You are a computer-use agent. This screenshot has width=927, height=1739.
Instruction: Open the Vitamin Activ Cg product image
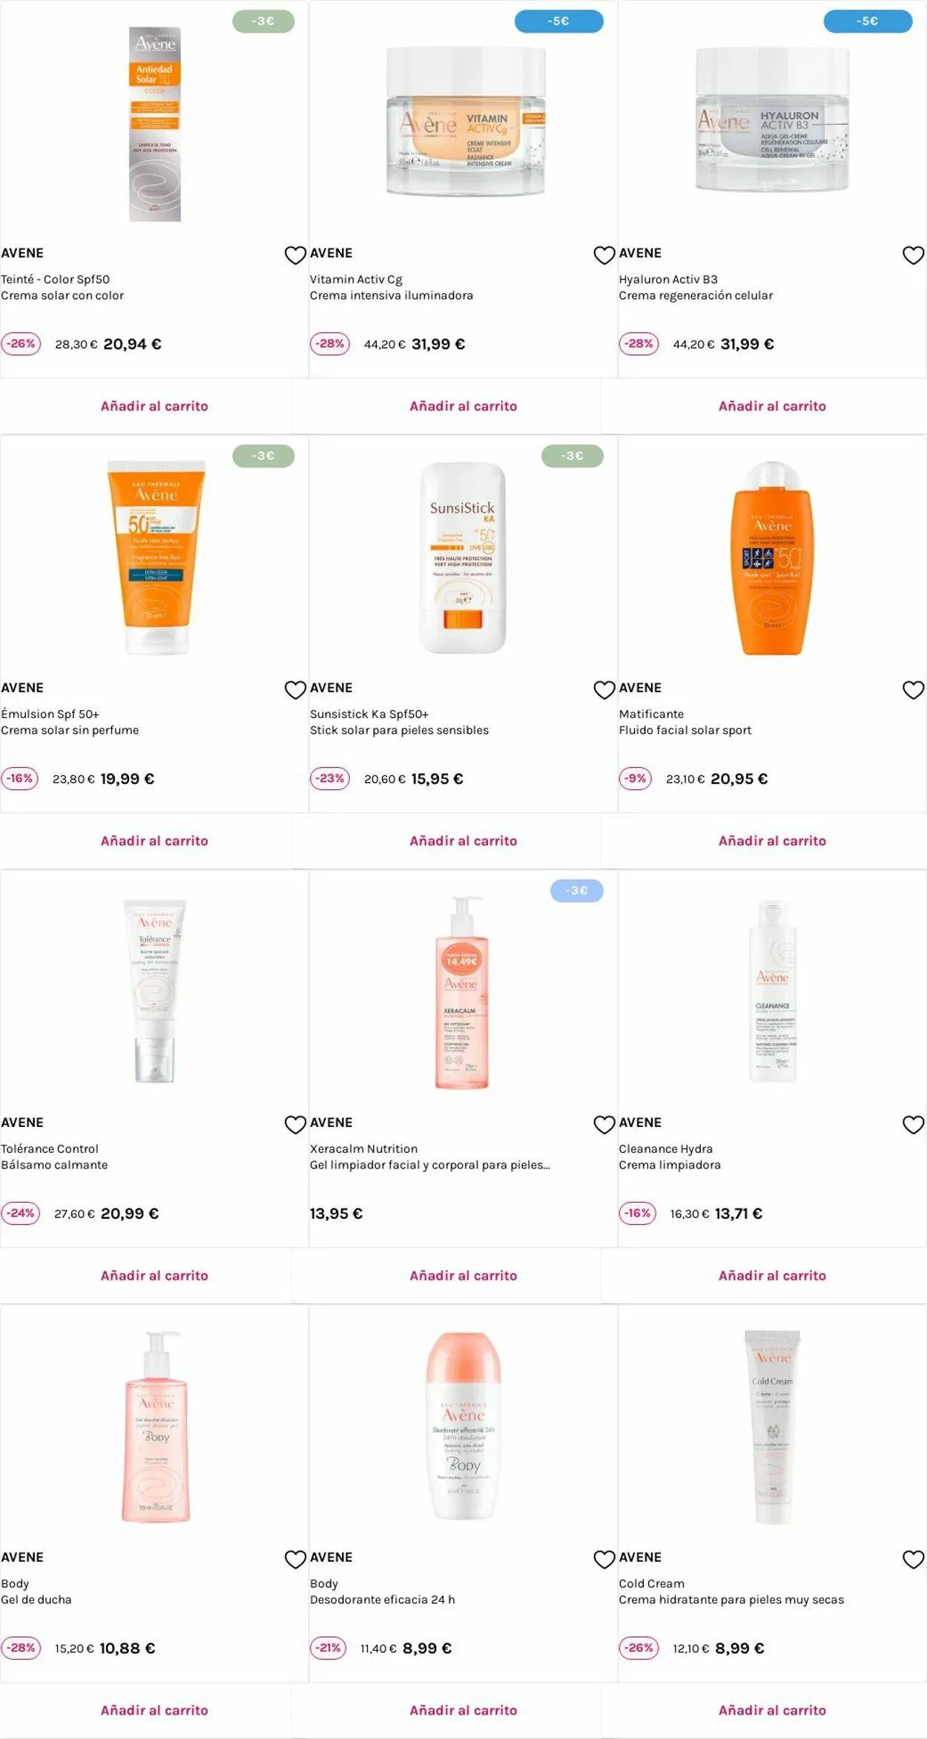465,122
